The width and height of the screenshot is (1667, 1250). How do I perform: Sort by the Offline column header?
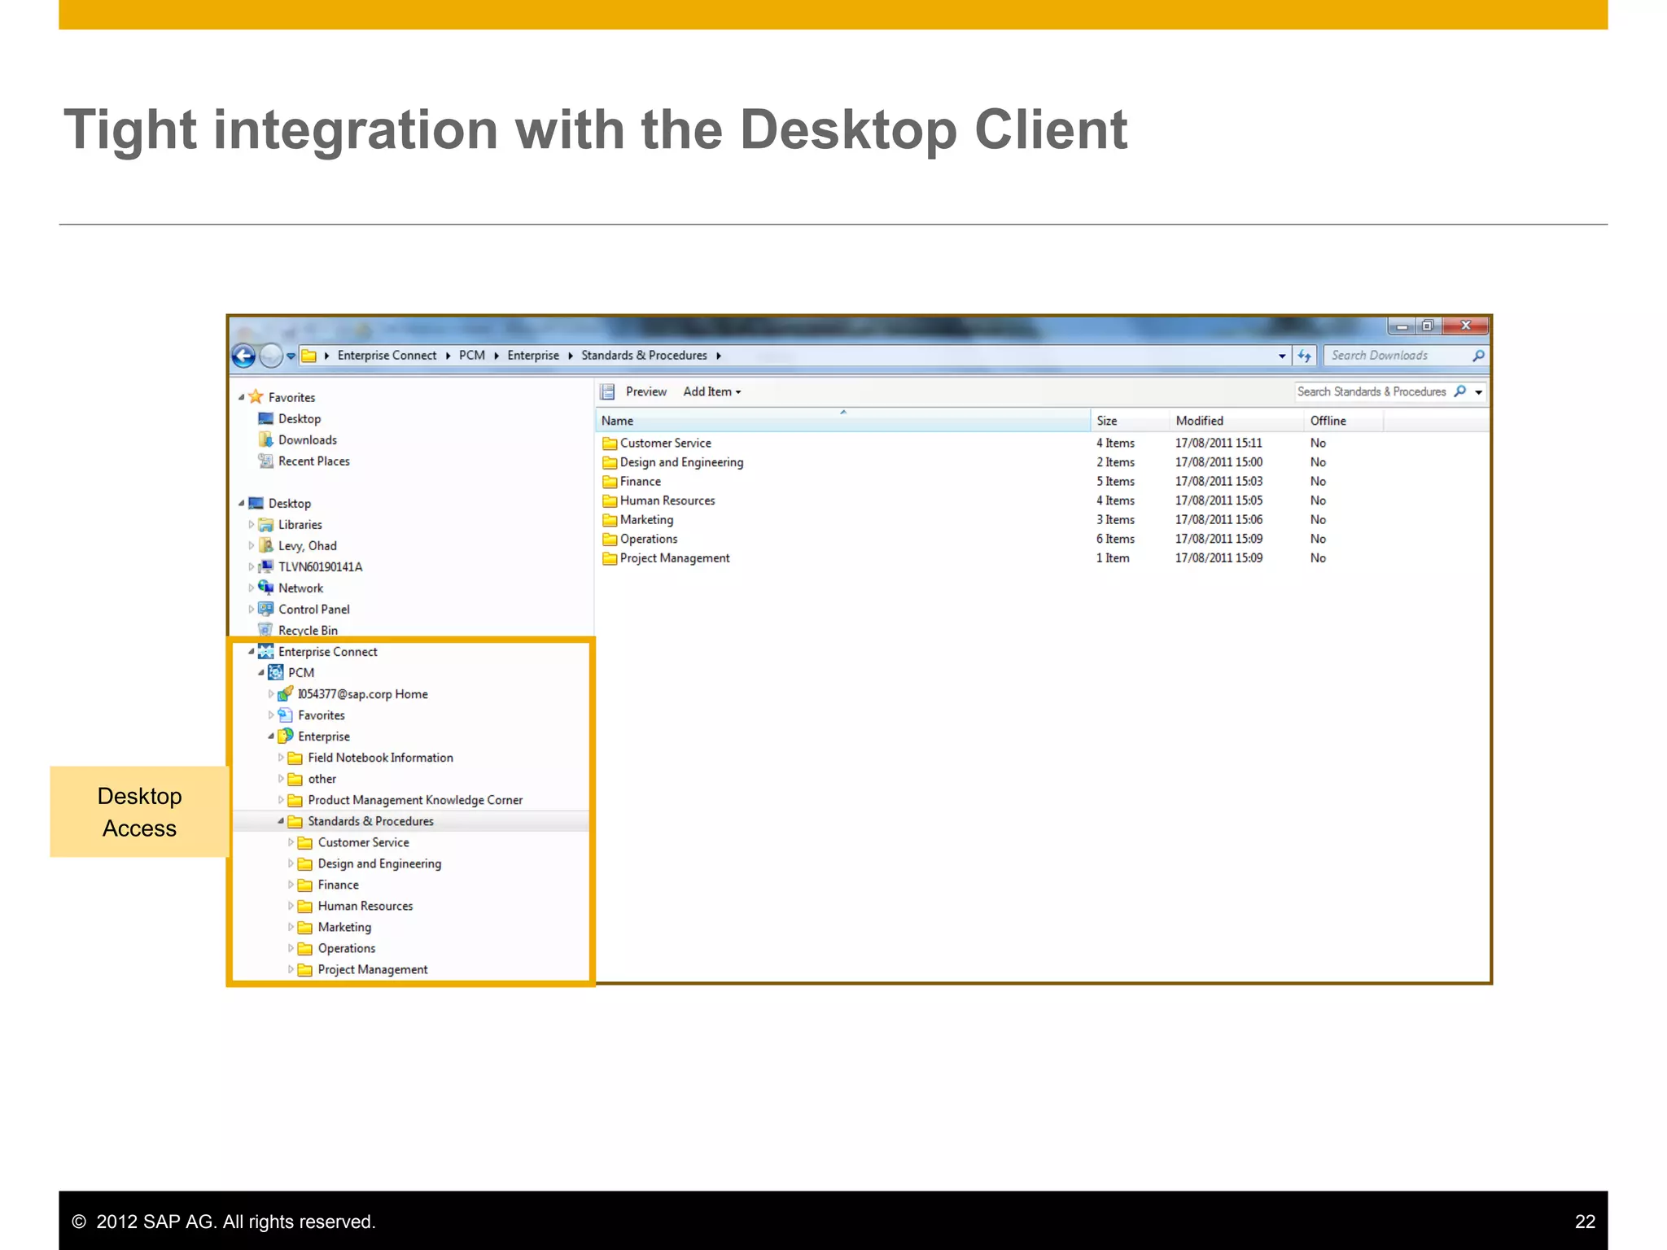[1343, 421]
